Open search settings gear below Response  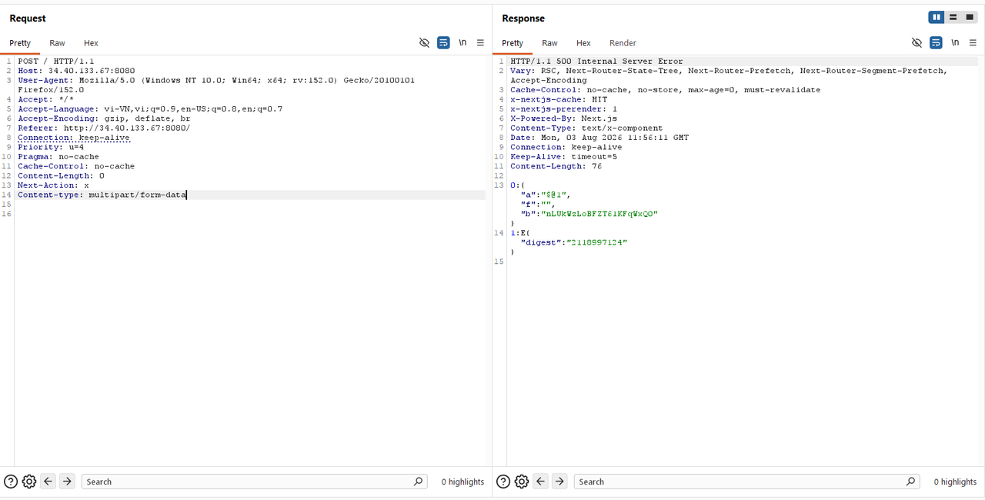click(x=522, y=482)
